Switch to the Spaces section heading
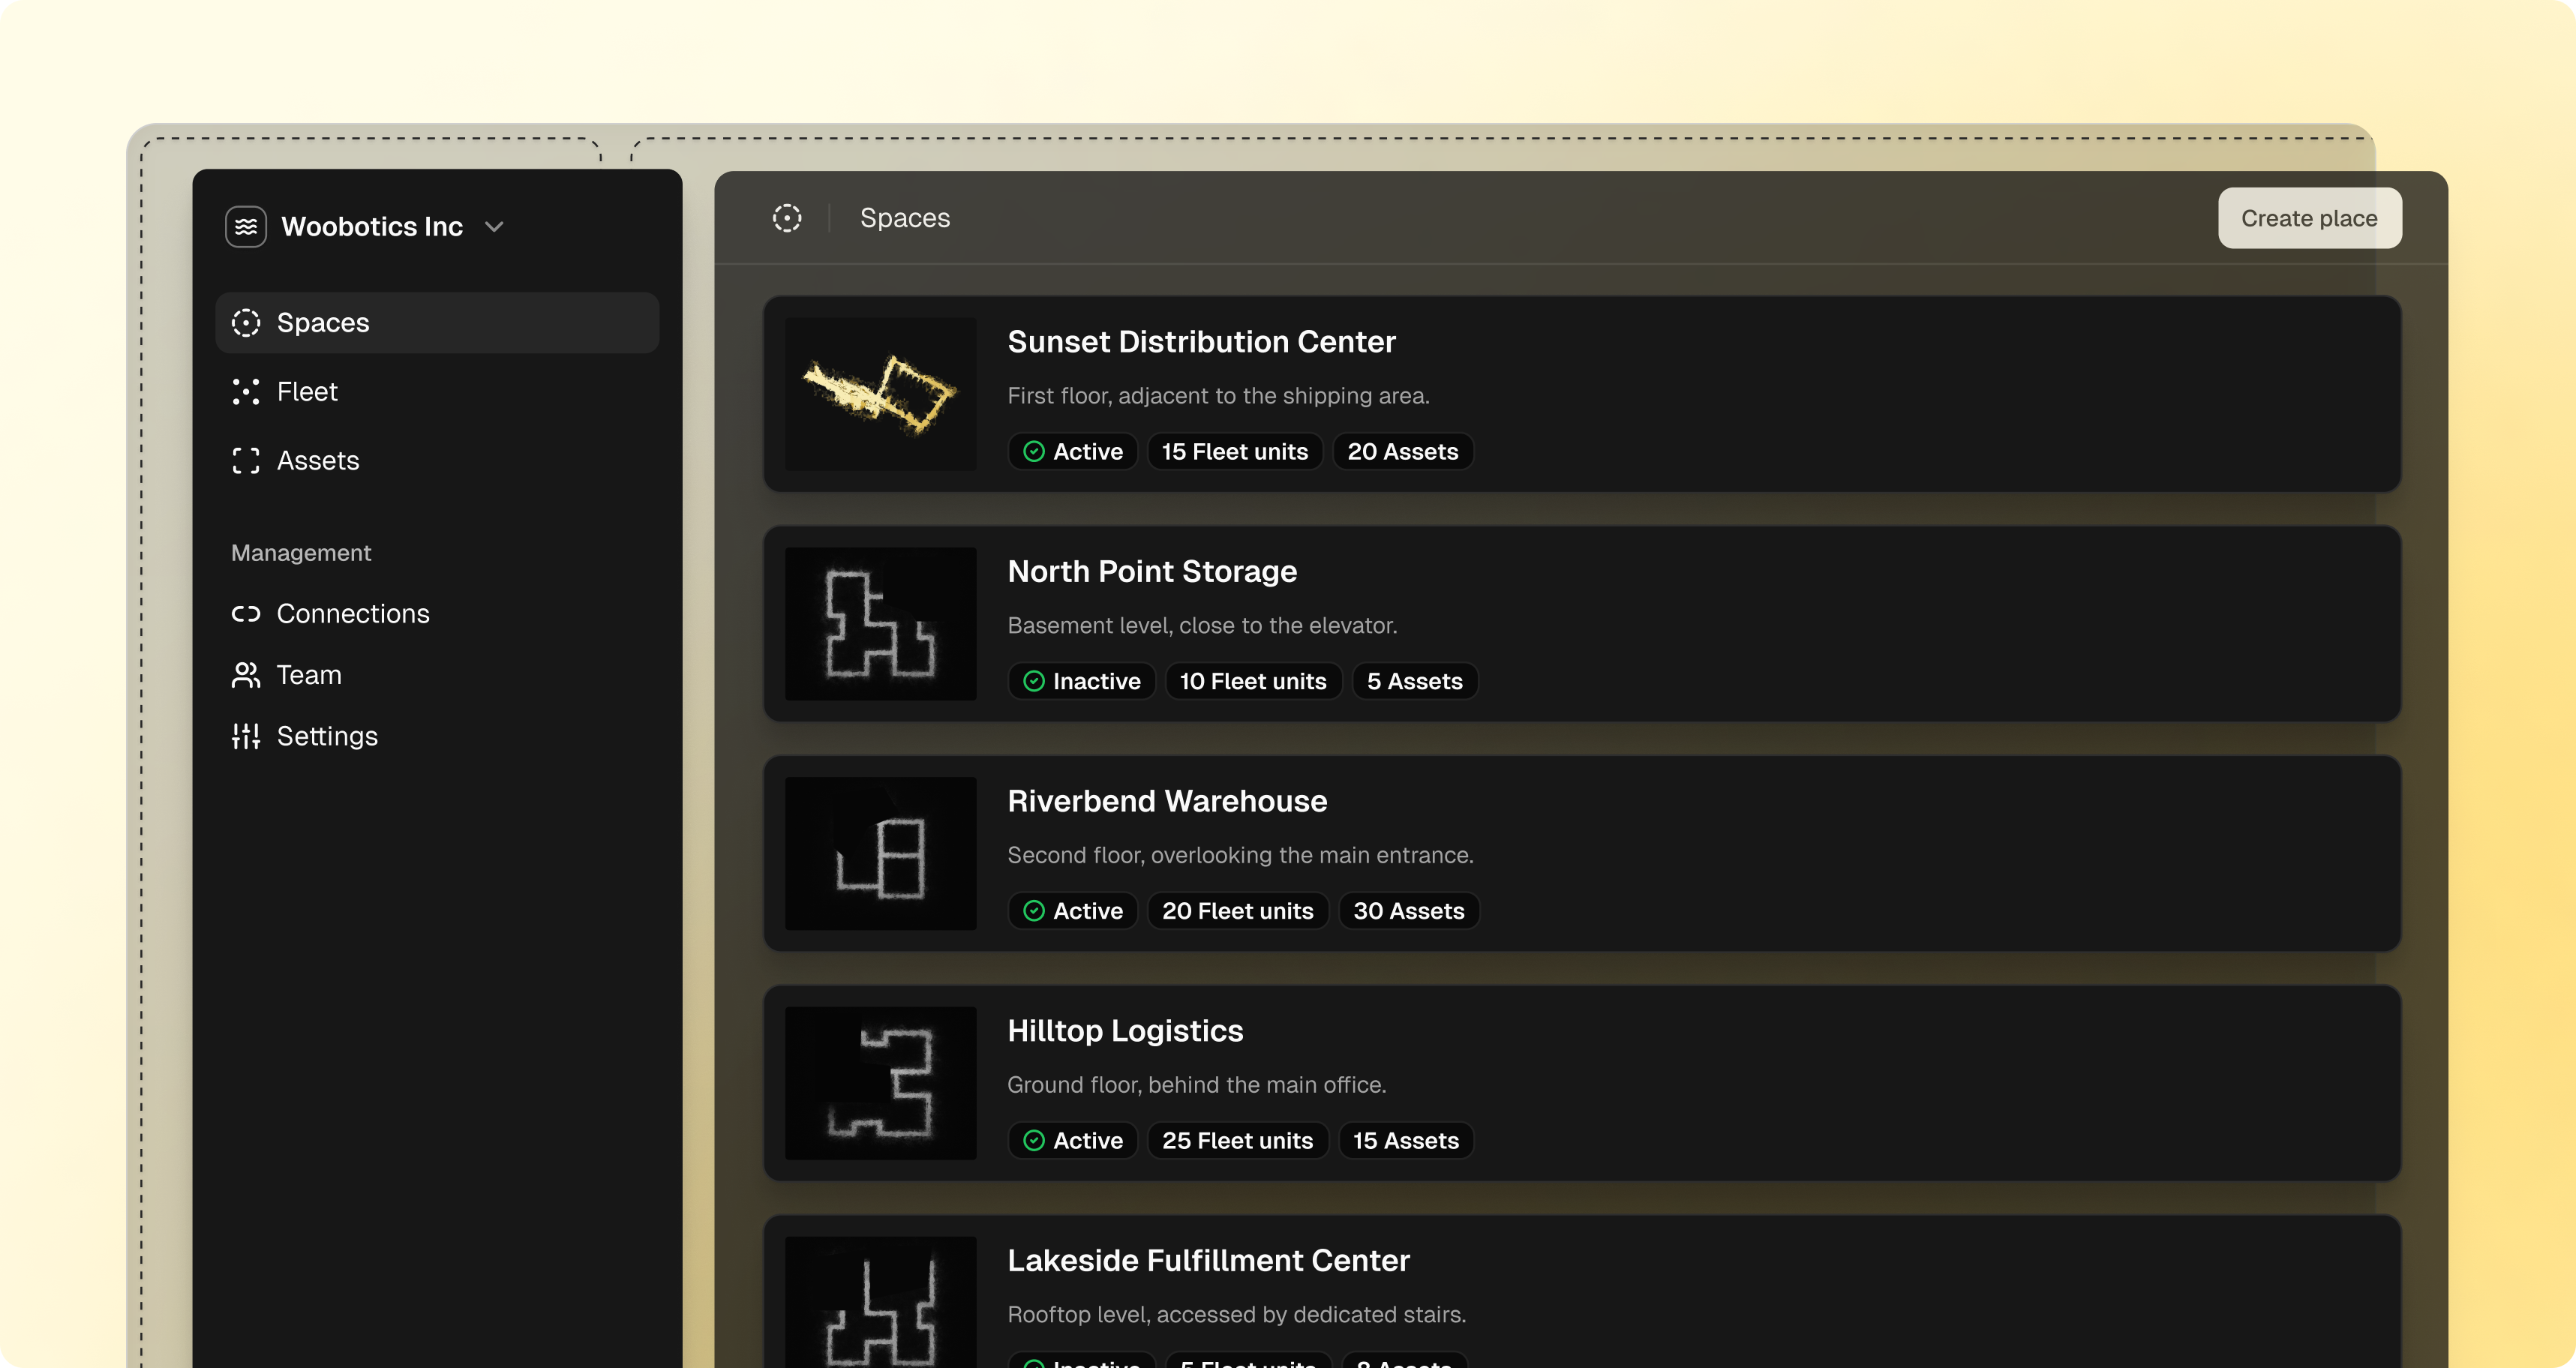The image size is (2576, 1368). click(905, 218)
